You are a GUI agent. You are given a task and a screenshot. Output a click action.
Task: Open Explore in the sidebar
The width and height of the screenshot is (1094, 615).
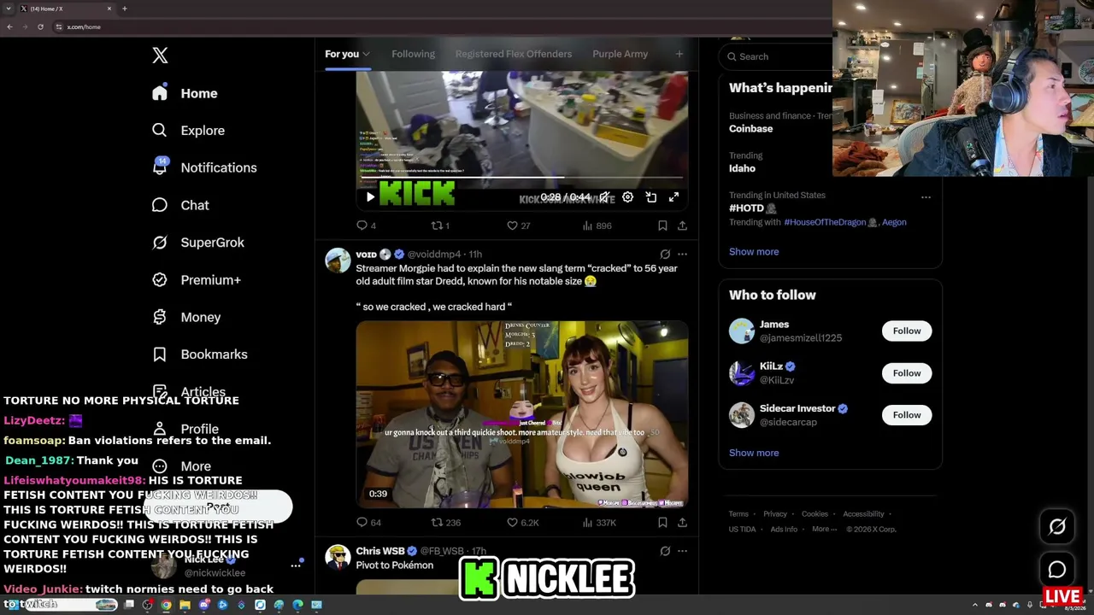[x=188, y=131]
